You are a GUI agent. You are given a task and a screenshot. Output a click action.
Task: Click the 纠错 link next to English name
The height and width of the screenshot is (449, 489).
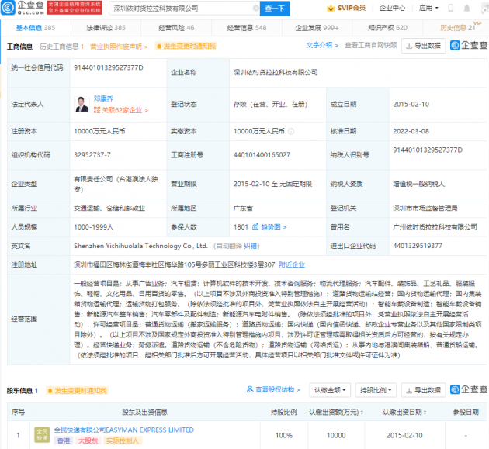250,246
